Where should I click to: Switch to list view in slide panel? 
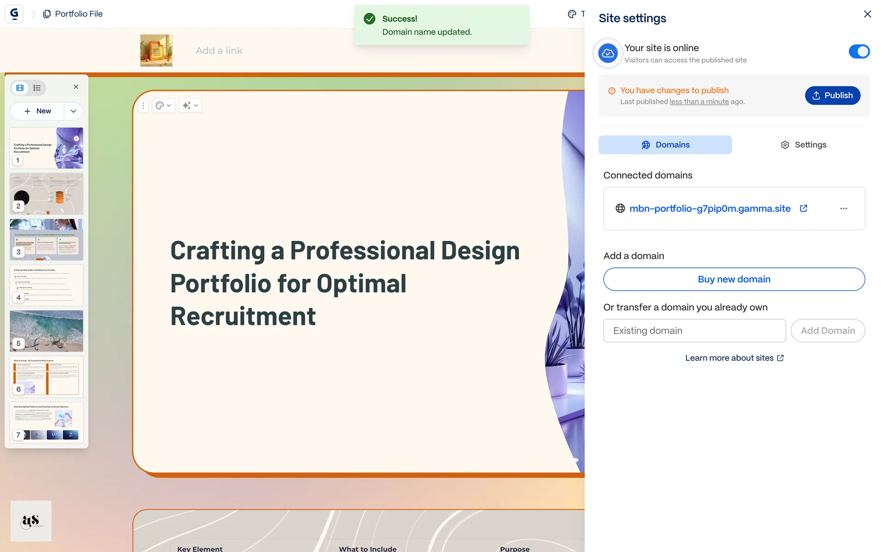(x=37, y=88)
